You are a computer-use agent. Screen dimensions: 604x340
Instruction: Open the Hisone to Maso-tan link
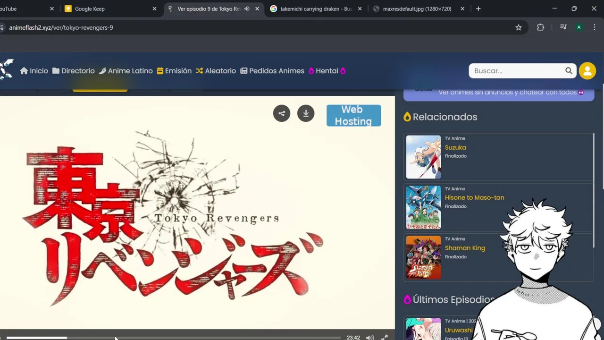click(474, 197)
